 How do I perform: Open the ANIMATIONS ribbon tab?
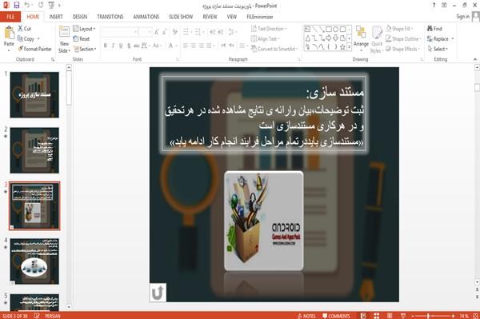(x=146, y=17)
